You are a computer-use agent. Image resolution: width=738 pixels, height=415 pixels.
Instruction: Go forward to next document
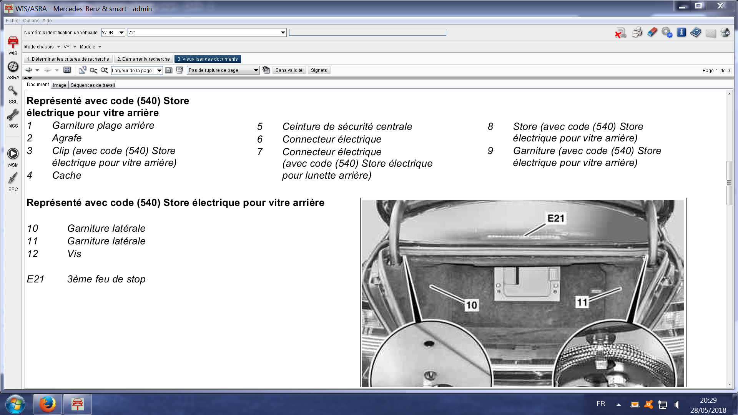point(48,70)
